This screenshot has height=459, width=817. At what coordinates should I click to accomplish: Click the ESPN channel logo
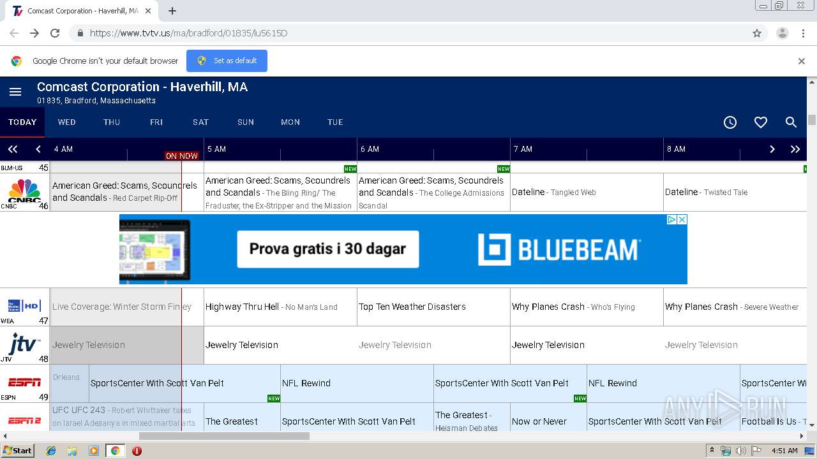(x=24, y=382)
